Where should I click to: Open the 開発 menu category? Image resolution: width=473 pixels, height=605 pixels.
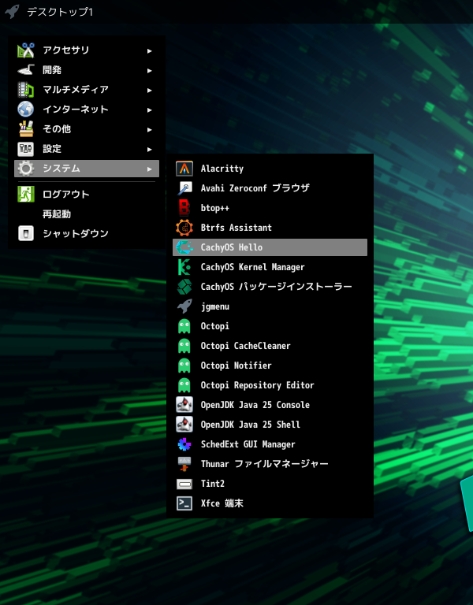(87, 70)
